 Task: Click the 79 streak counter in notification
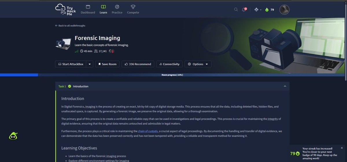(x=294, y=153)
